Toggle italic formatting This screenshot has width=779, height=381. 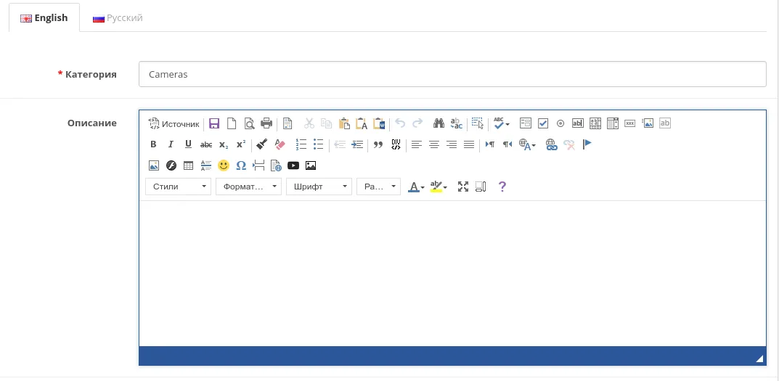tap(171, 144)
